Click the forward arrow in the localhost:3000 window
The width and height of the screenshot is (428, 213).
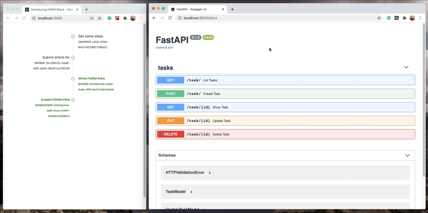(16, 18)
